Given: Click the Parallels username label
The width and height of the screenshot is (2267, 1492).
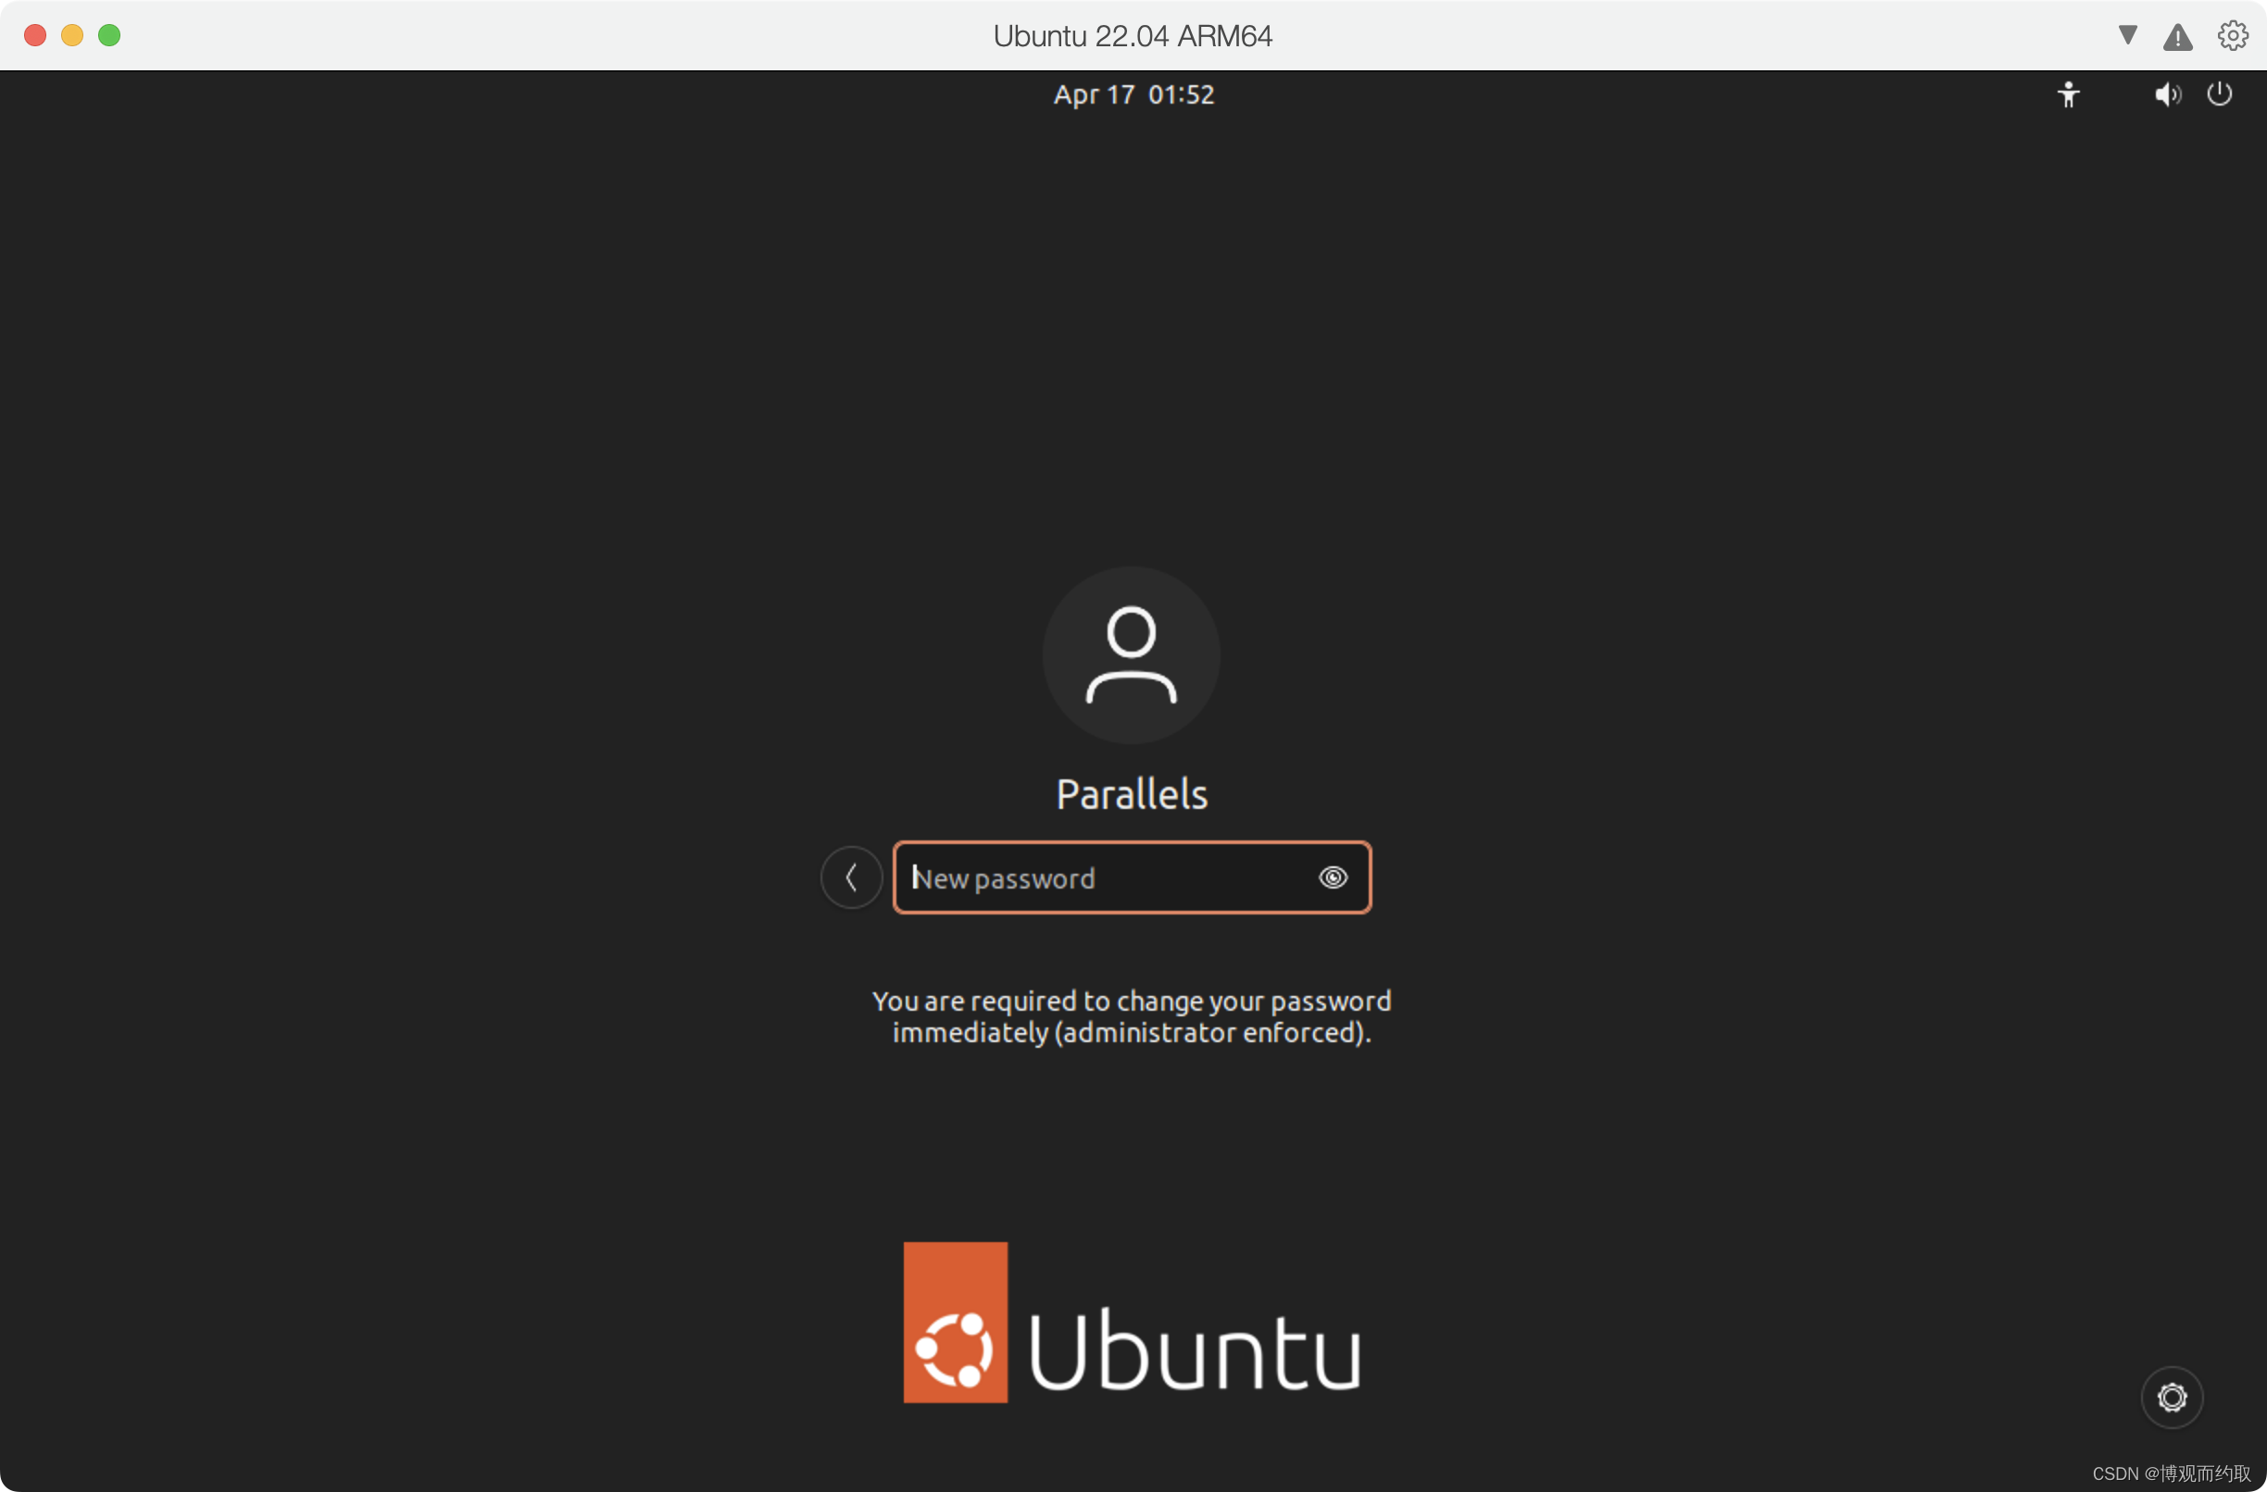Looking at the screenshot, I should 1132,794.
